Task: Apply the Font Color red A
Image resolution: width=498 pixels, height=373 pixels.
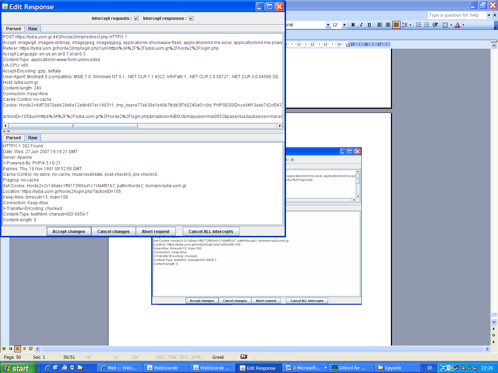Action: click(457, 25)
